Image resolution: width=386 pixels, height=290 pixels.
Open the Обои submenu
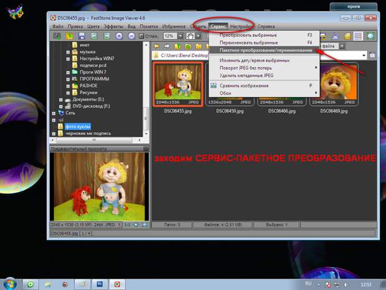coord(264,93)
